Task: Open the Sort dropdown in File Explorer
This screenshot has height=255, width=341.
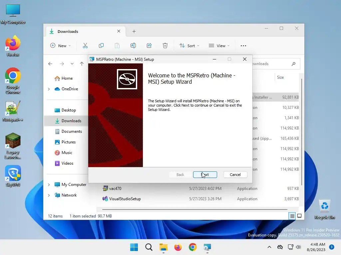Action: tap(189, 46)
